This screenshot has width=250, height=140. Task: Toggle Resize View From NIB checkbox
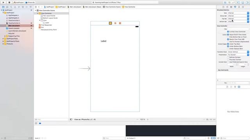coord(228,39)
